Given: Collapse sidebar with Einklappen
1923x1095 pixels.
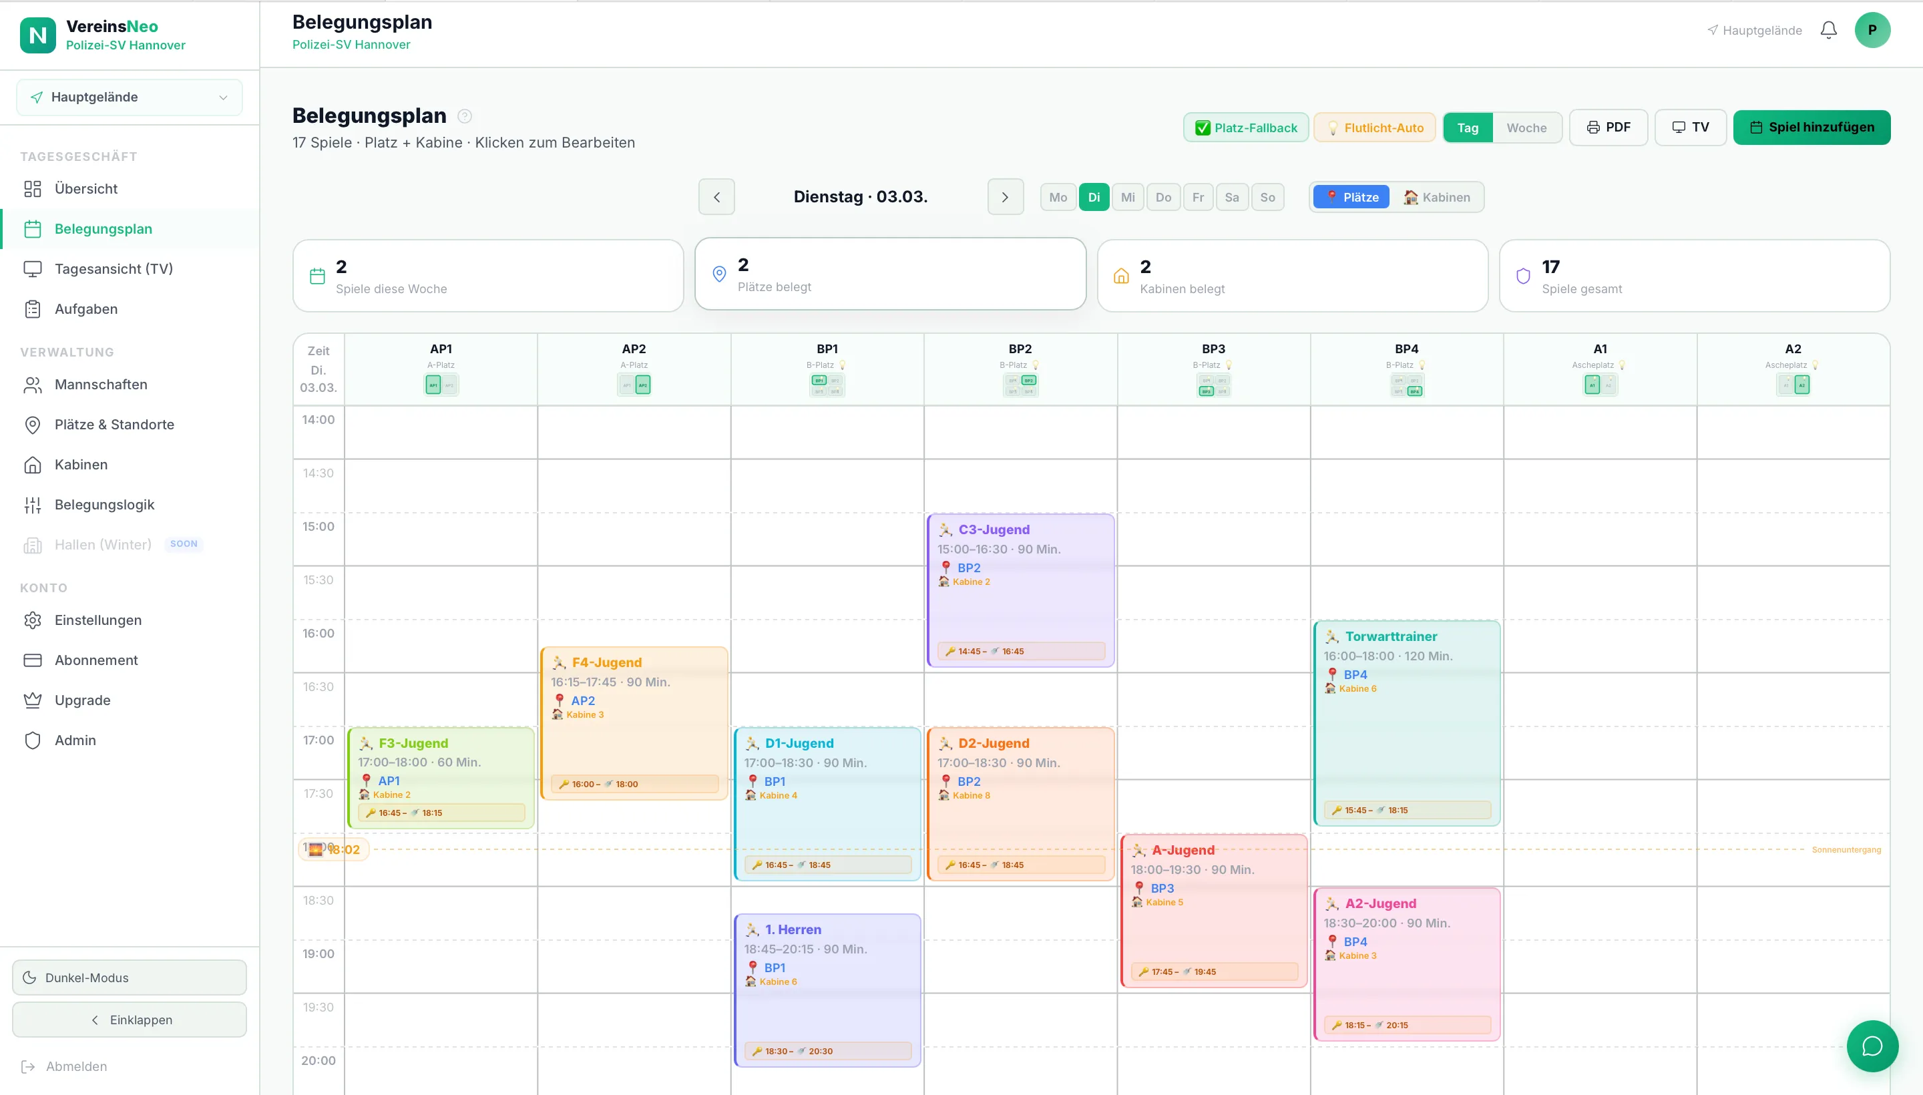Looking at the screenshot, I should [x=130, y=1019].
